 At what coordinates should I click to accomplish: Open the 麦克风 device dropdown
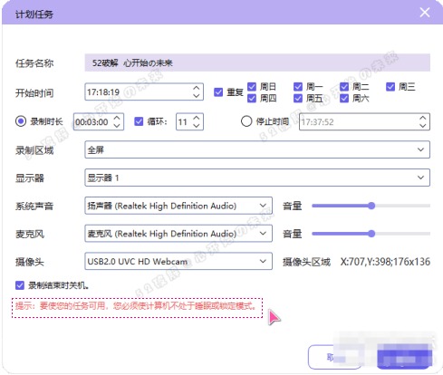(x=178, y=234)
